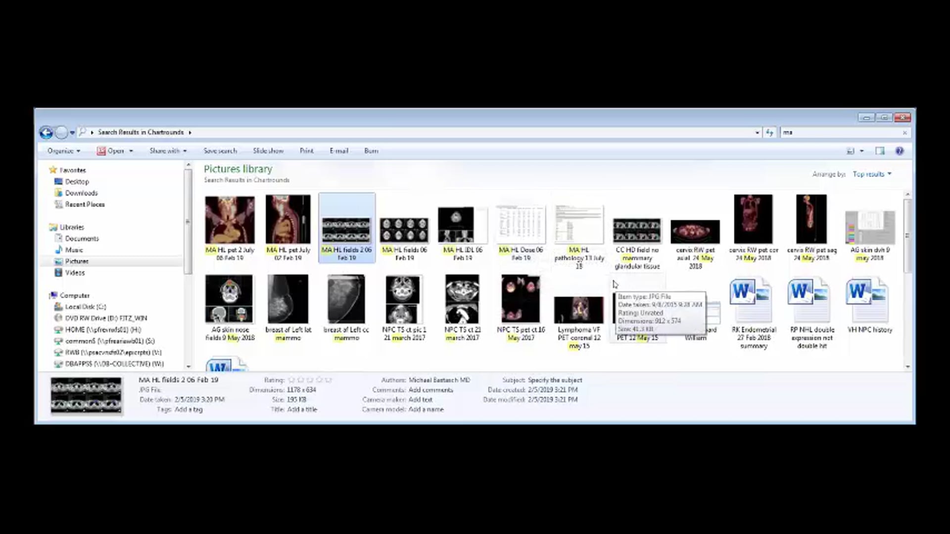Click the change view icon
Screen dimensions: 950x534
[x=851, y=151]
